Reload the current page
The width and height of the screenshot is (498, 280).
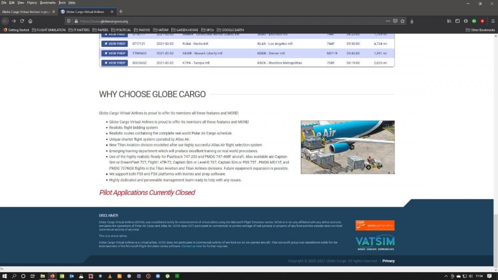coord(22,21)
